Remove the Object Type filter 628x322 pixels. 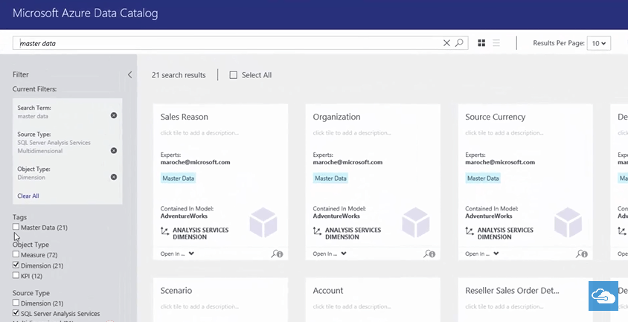tap(114, 177)
